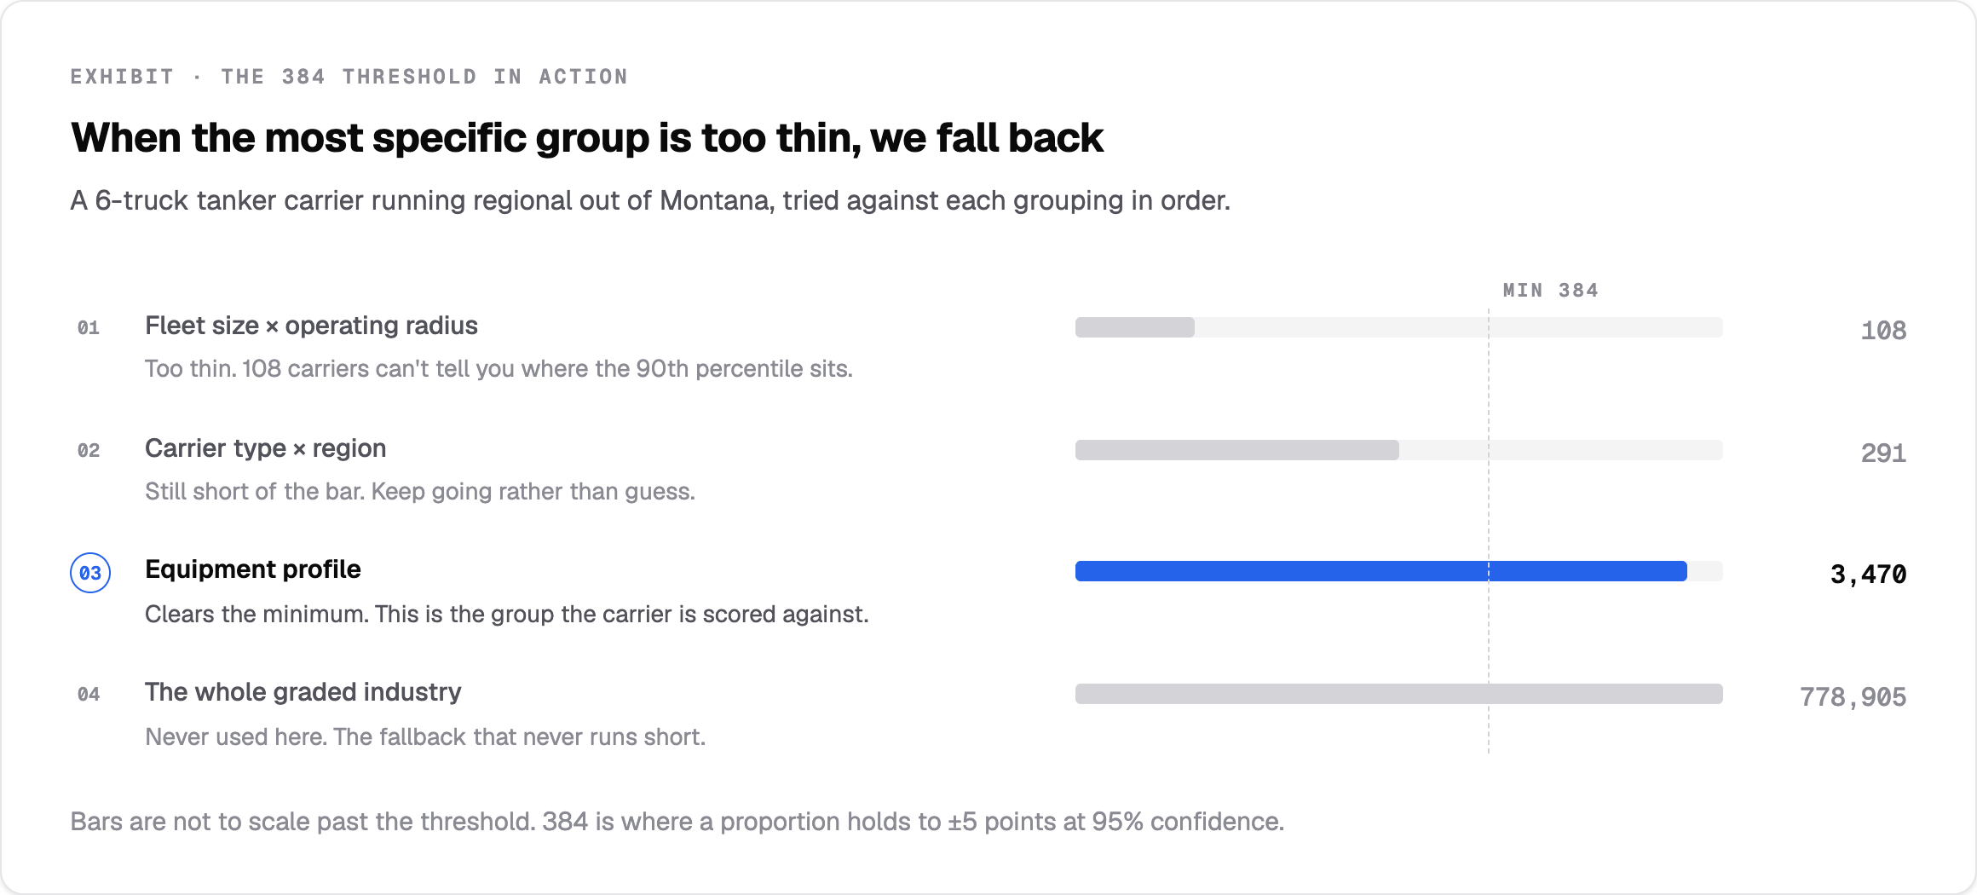Select The whole graded industry heading
The height and width of the screenshot is (895, 1977).
pos(303,692)
